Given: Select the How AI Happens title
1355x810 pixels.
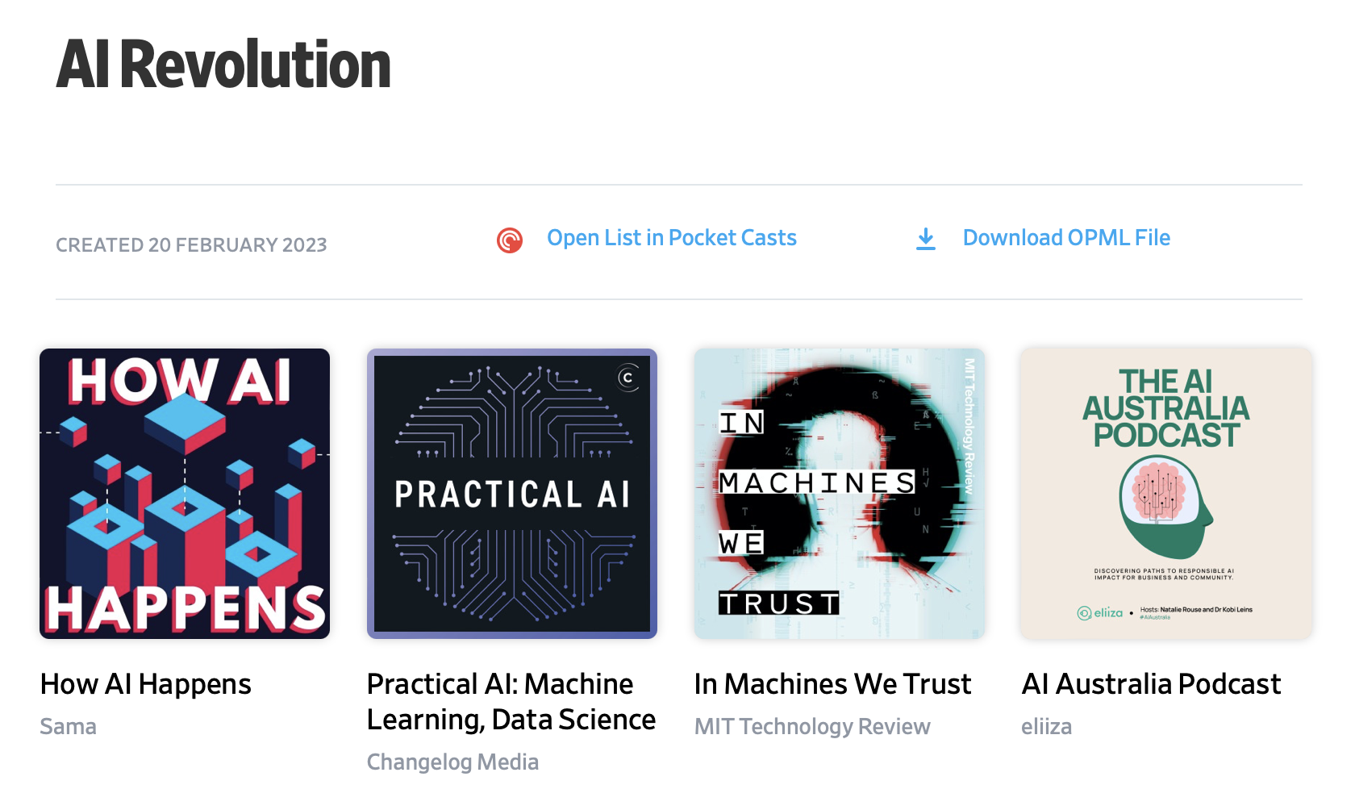Looking at the screenshot, I should click(x=145, y=684).
